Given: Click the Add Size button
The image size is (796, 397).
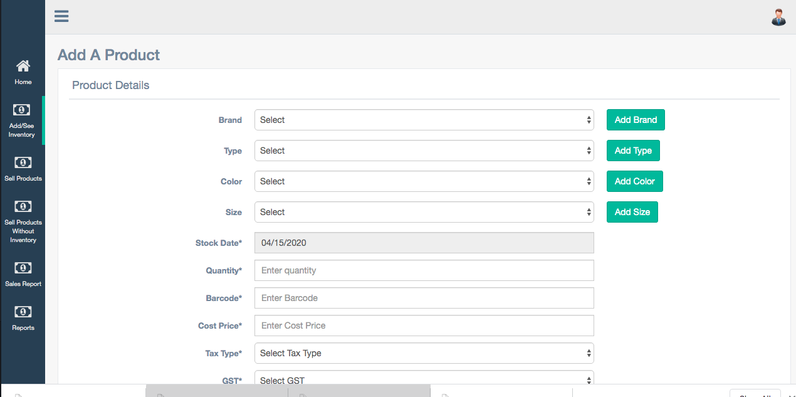Looking at the screenshot, I should click(632, 212).
